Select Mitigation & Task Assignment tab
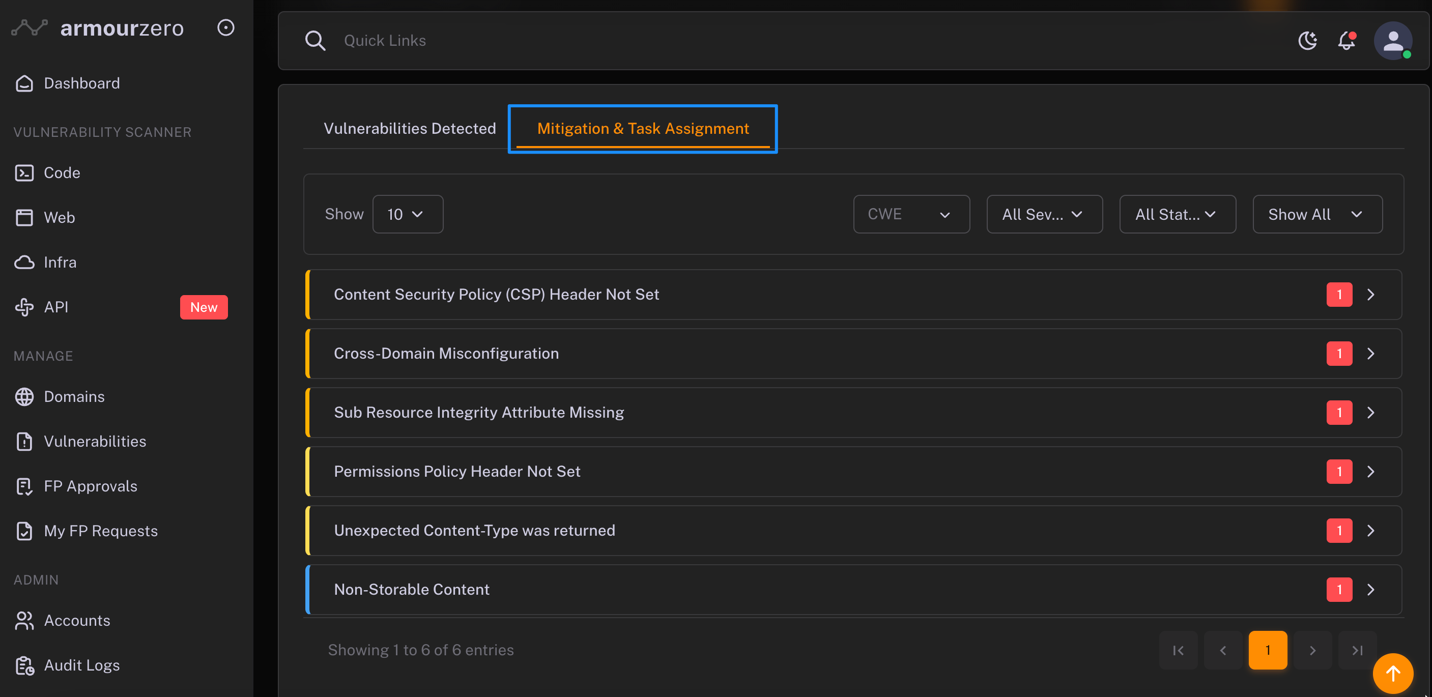The width and height of the screenshot is (1432, 697). point(643,128)
